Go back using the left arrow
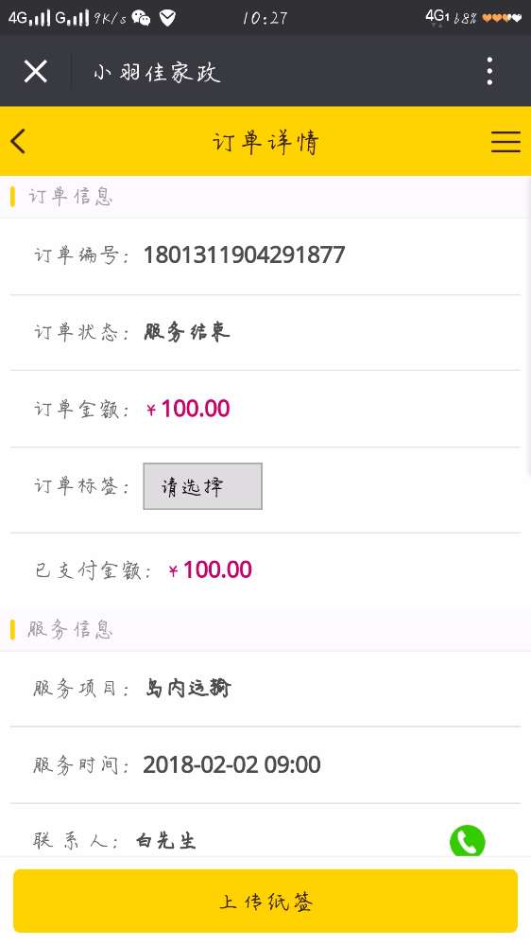This screenshot has width=531, height=946. click(18, 142)
